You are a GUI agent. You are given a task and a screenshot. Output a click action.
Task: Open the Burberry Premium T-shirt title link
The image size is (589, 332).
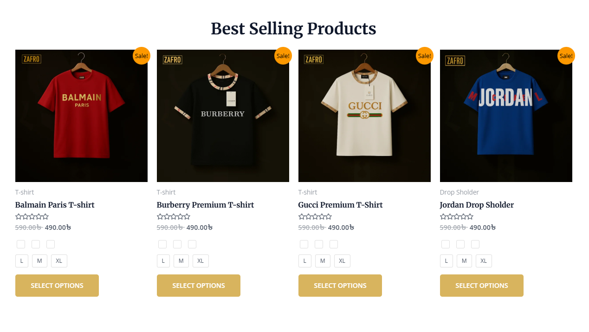205,205
